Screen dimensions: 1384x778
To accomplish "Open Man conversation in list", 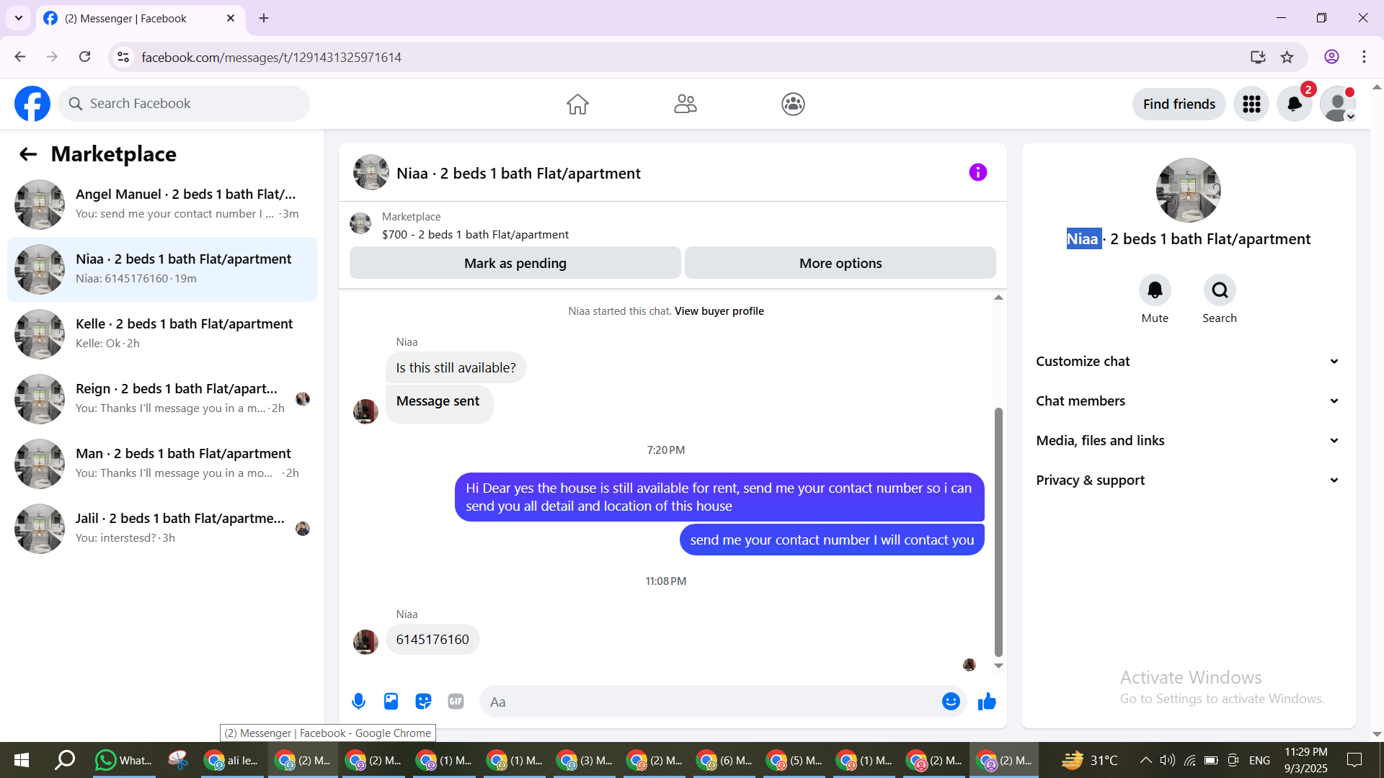I will coord(162,463).
